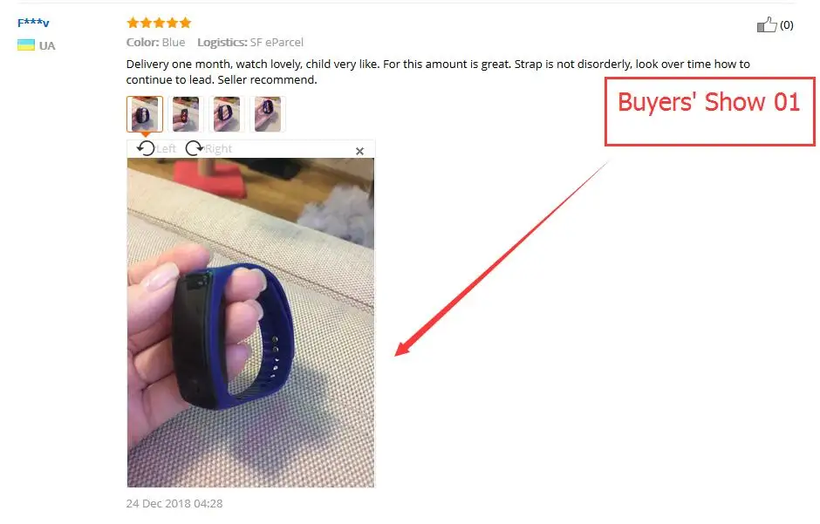Close the enlarged photo viewer
820x524 pixels.
[x=359, y=151]
